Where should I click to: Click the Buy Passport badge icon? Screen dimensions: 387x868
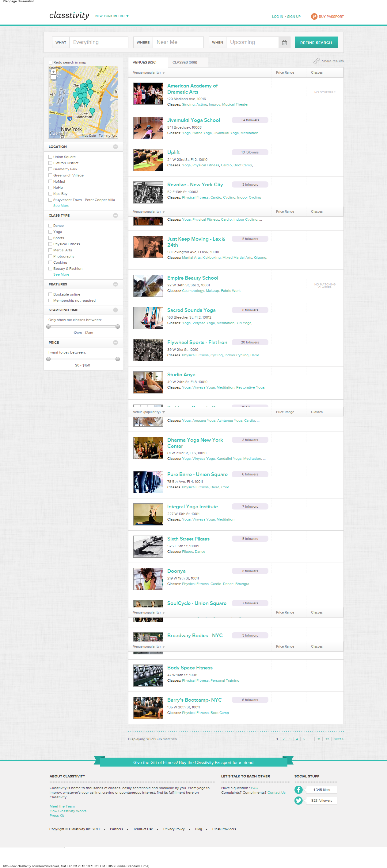coord(314,17)
